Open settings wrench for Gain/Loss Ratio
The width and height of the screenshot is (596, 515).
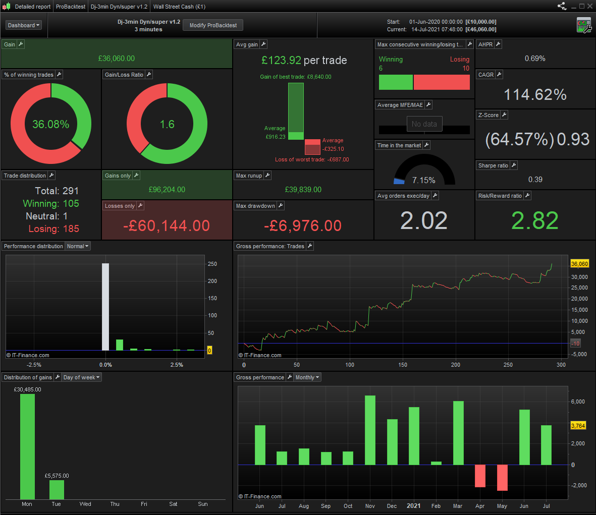pyautogui.click(x=149, y=75)
